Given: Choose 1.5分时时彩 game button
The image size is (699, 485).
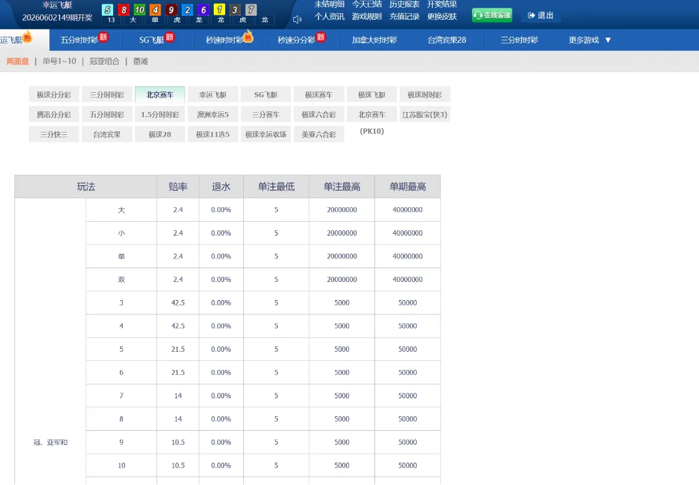Looking at the screenshot, I should 160,114.
